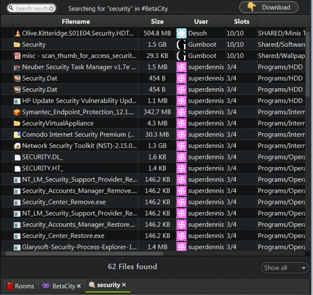The width and height of the screenshot is (313, 295).
Task: Click the magnifier icon in search results box
Action: tap(11, 8)
